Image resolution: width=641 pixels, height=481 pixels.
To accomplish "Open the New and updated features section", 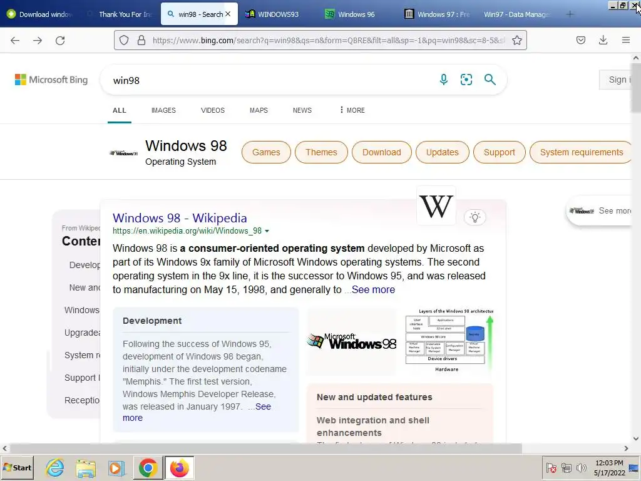I will tap(374, 397).
